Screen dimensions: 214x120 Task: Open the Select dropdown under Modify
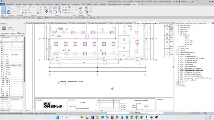coord(3,15)
